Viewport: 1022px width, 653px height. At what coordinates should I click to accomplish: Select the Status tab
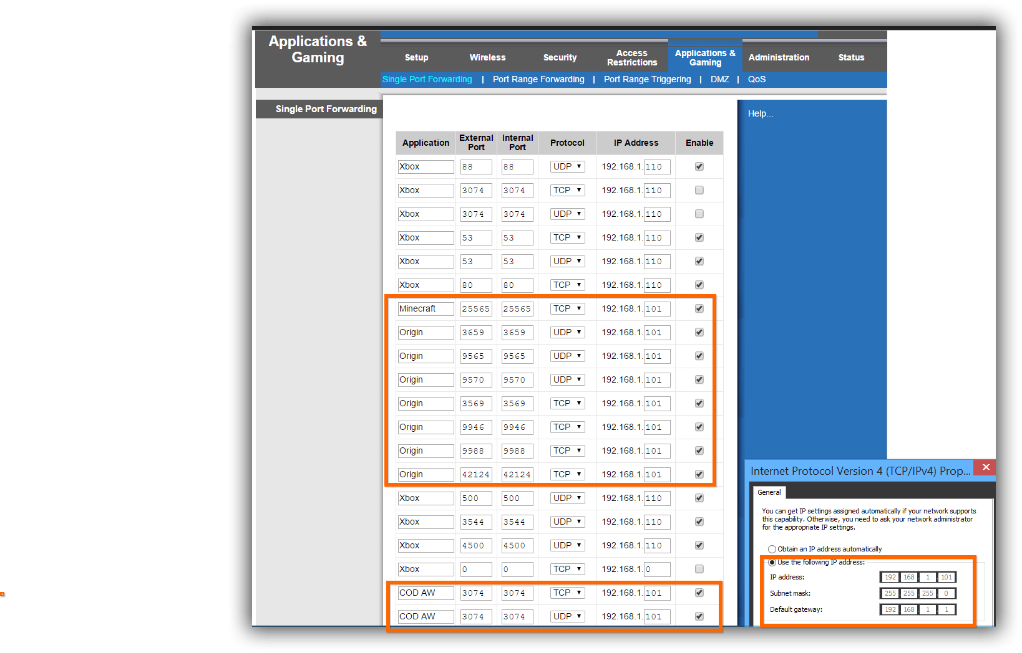point(851,57)
